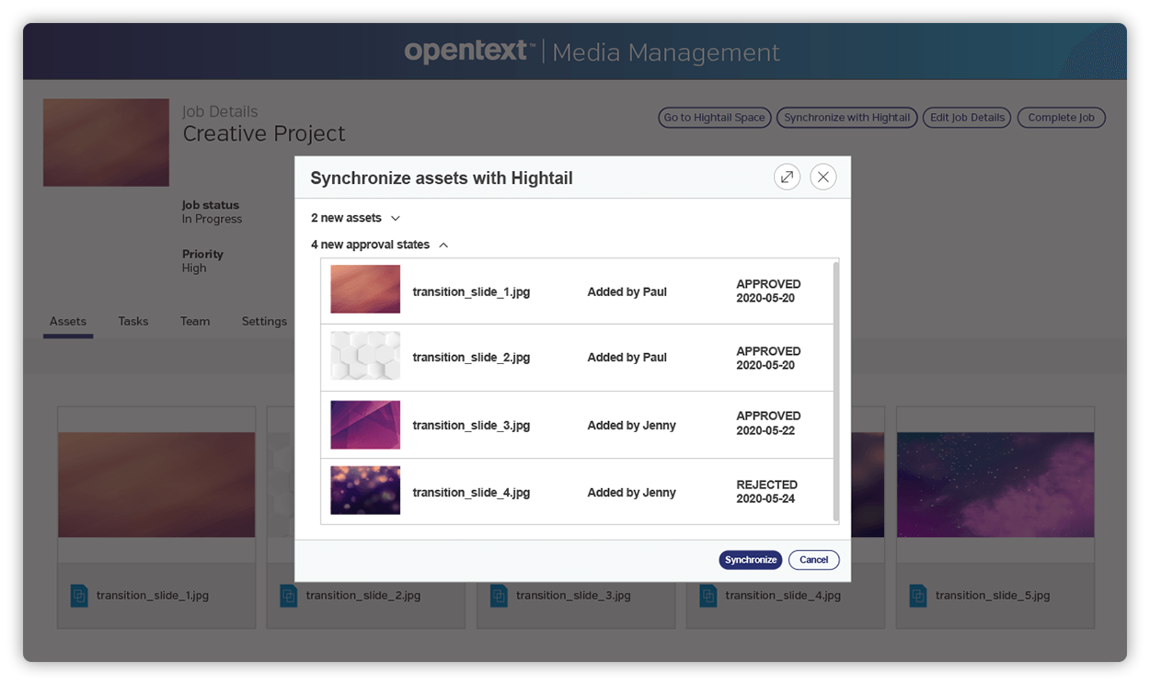Expand the 2 new assets section
Viewport: 1150px width, 685px height.
coord(355,218)
